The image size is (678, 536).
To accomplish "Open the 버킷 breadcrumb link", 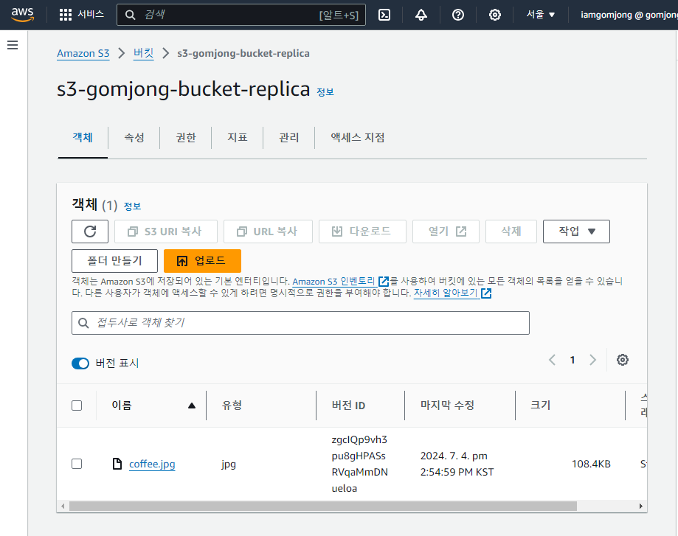I will (144, 53).
